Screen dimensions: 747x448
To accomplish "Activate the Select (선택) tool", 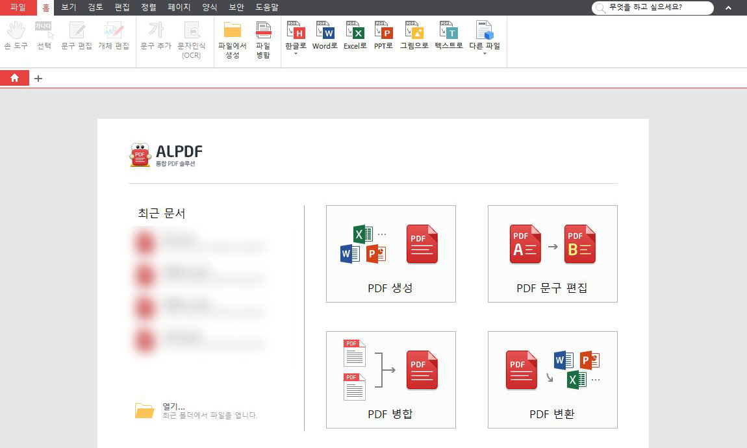I will pyautogui.click(x=44, y=36).
